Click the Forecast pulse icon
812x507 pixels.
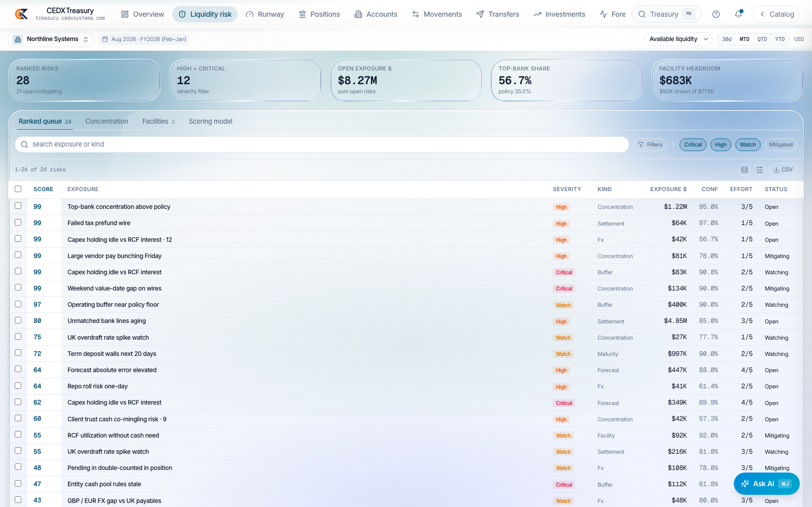(x=603, y=14)
